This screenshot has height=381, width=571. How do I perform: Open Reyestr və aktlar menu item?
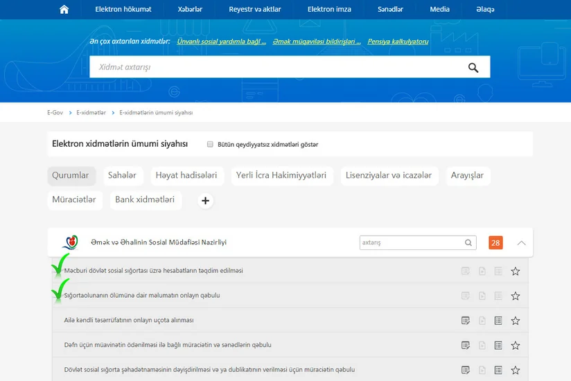click(x=255, y=9)
